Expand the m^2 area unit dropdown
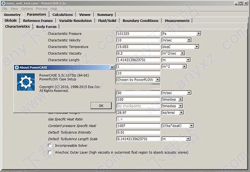Screen dimensions: 250x172 184,66
